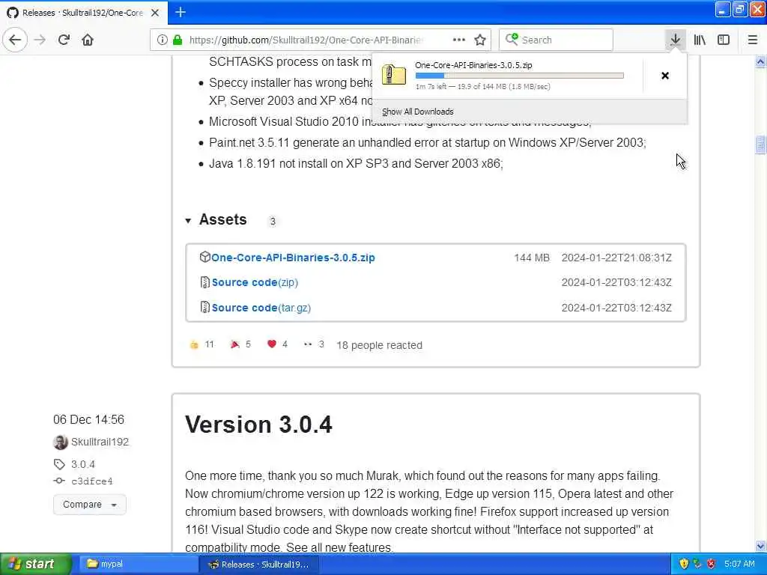Collapse the Assets section
The image size is (767, 575).
coord(188,221)
